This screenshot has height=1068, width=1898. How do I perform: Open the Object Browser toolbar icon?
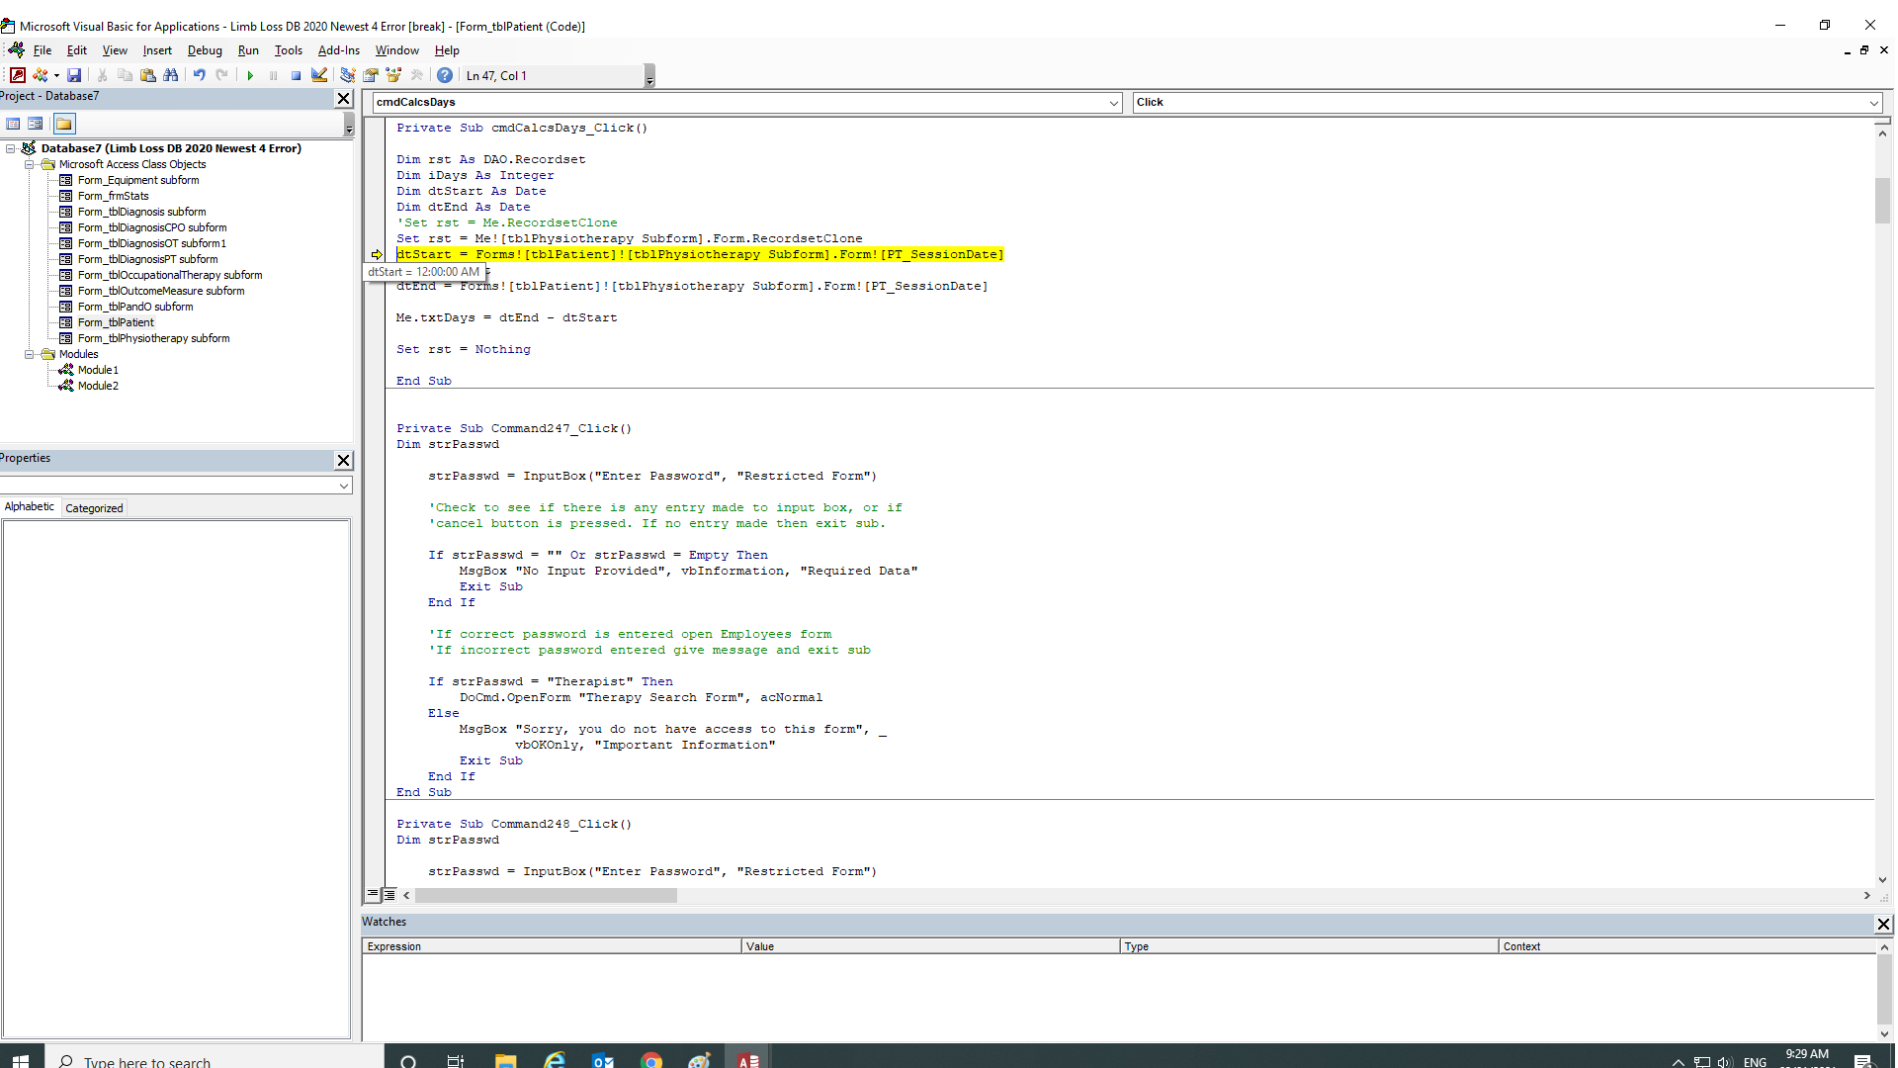tap(393, 75)
